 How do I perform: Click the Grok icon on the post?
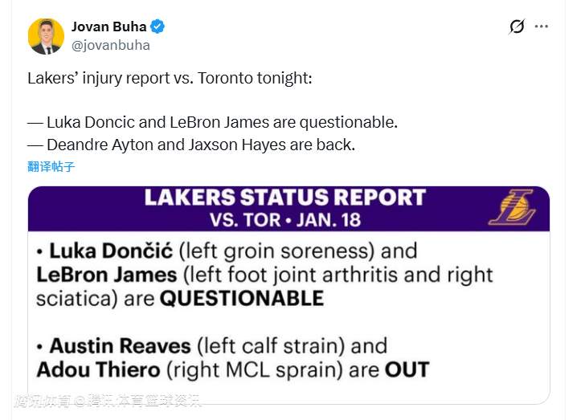point(517,27)
